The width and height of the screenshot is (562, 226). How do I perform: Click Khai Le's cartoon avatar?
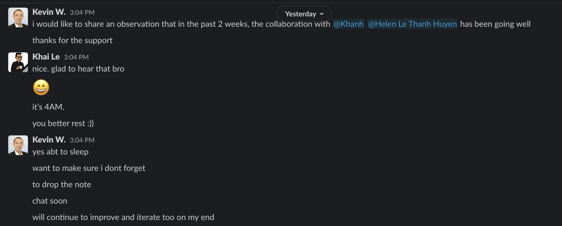(x=18, y=62)
